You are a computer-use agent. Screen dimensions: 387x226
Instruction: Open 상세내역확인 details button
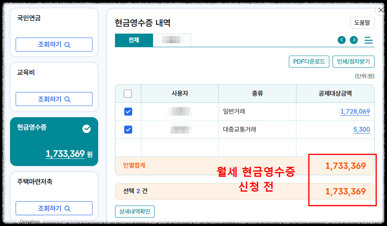(x=135, y=212)
